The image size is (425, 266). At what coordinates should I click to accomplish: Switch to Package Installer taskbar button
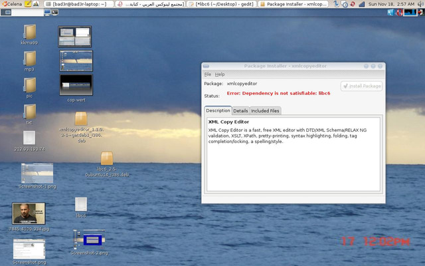[x=294, y=4]
